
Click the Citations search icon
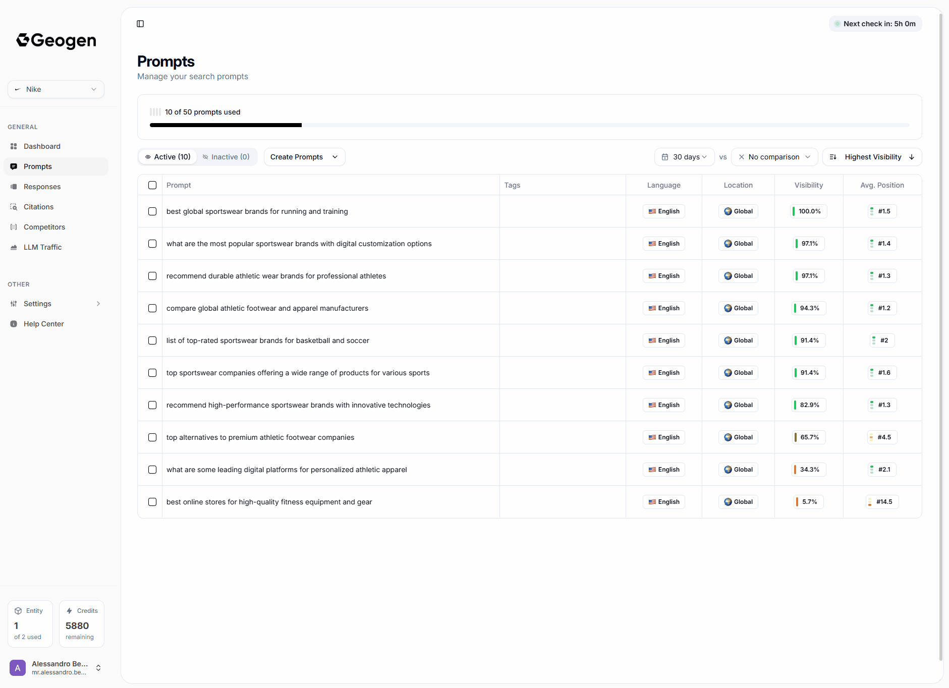(14, 207)
